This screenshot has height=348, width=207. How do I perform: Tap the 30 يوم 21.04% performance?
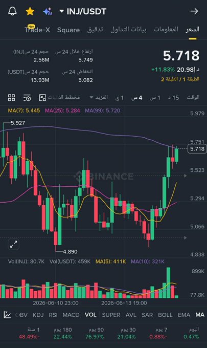pos(126,333)
